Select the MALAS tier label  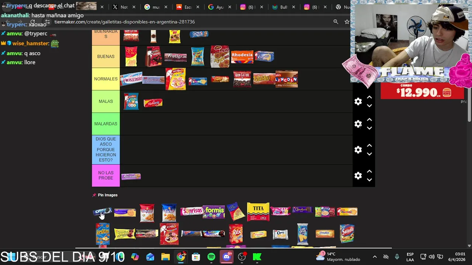(x=106, y=102)
